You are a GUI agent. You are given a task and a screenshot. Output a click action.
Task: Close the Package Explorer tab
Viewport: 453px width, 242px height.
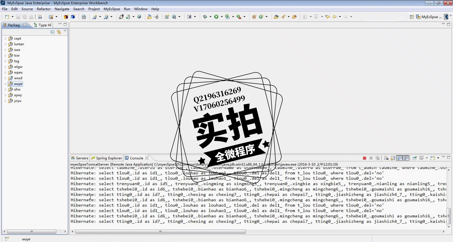point(25,25)
